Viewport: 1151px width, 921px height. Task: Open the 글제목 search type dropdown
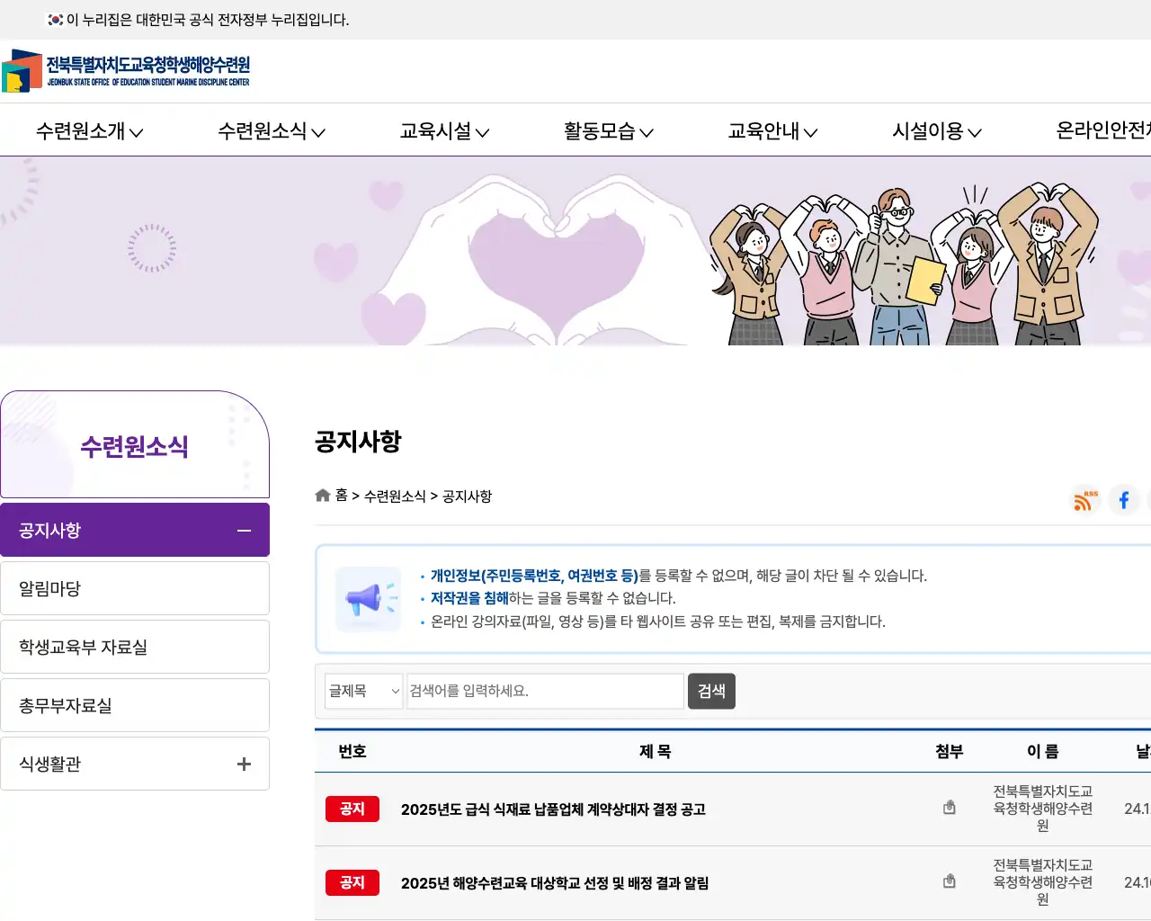(x=363, y=691)
